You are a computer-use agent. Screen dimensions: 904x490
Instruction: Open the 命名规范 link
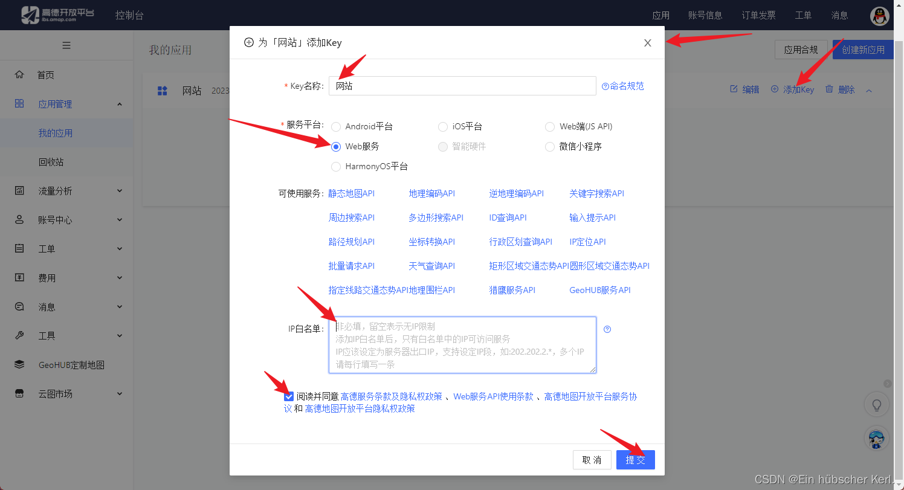click(623, 86)
